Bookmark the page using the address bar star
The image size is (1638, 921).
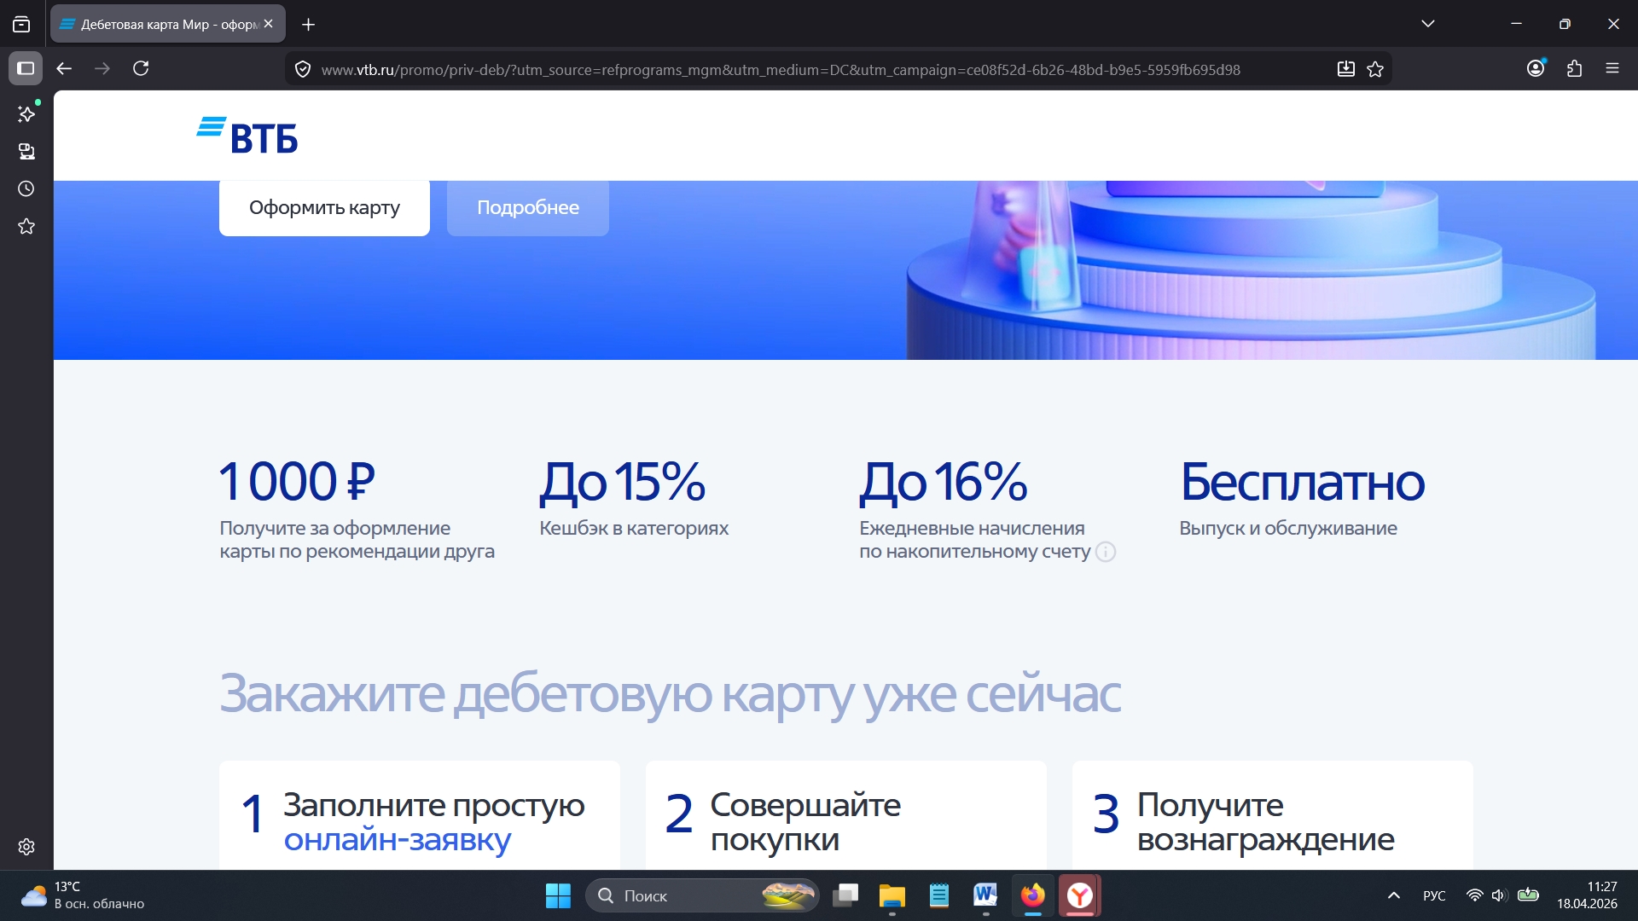tap(1375, 69)
